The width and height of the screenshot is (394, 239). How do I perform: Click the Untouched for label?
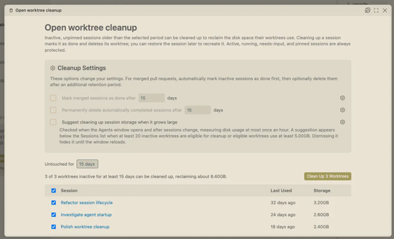point(59,164)
